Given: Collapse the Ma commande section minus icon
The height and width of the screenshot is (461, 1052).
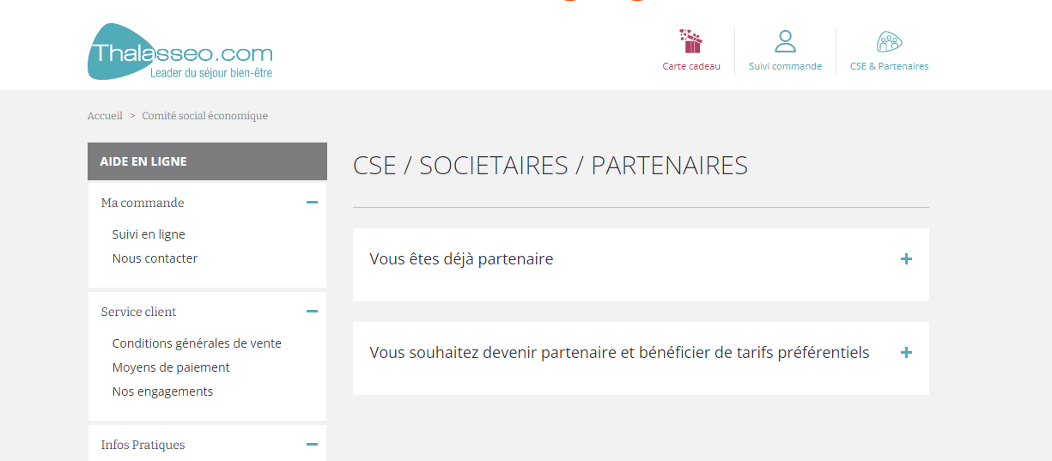Looking at the screenshot, I should point(312,203).
